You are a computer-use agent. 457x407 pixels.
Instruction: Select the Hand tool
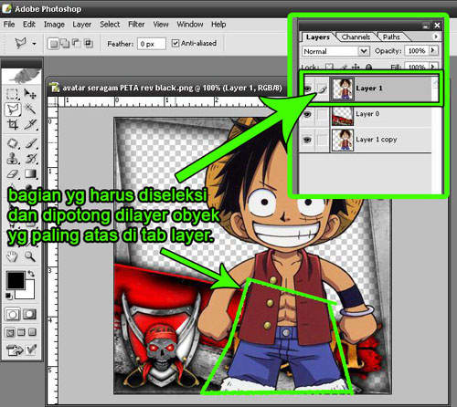point(13,257)
